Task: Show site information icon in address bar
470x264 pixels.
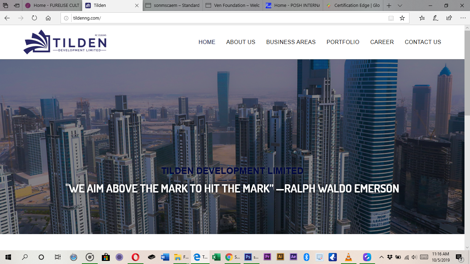Action: click(x=66, y=18)
